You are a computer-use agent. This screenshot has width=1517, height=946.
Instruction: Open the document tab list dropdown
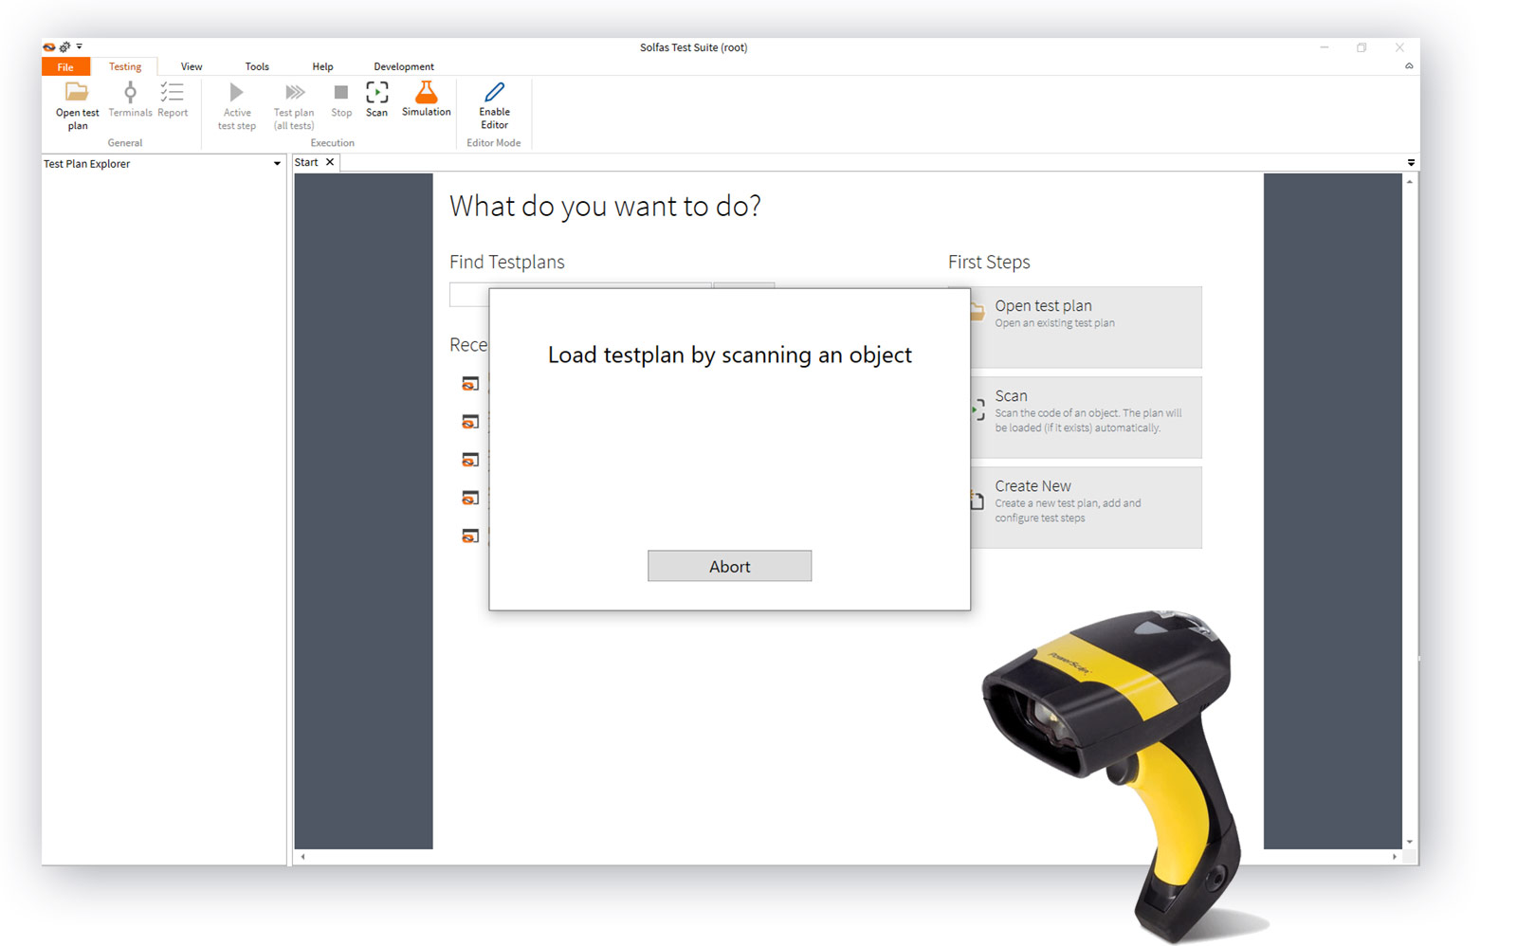coord(1410,163)
